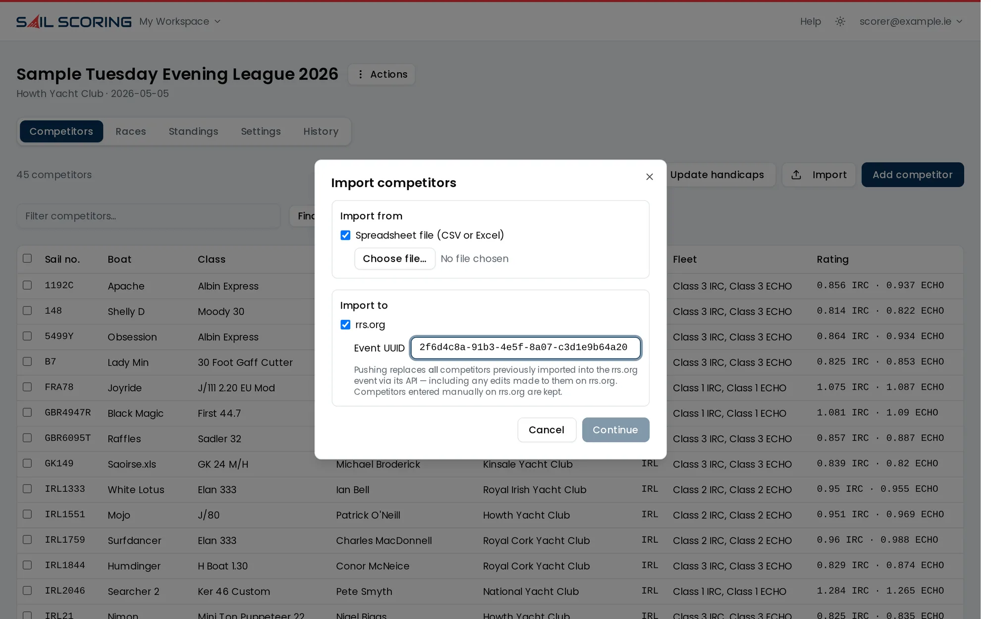Click Continue in the import dialog
991x619 pixels.
coord(615,430)
